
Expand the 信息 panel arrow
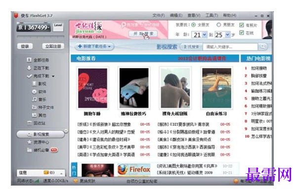[61, 174]
